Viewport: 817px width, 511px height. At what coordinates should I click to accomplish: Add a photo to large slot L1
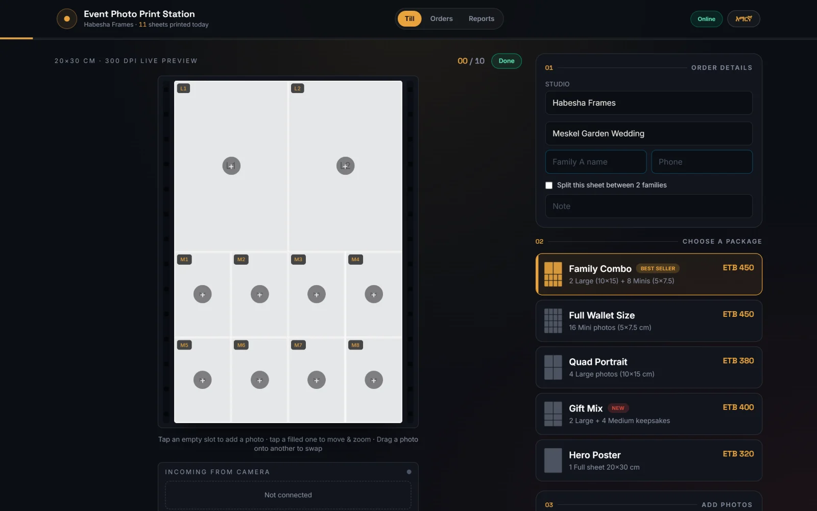pyautogui.click(x=231, y=166)
